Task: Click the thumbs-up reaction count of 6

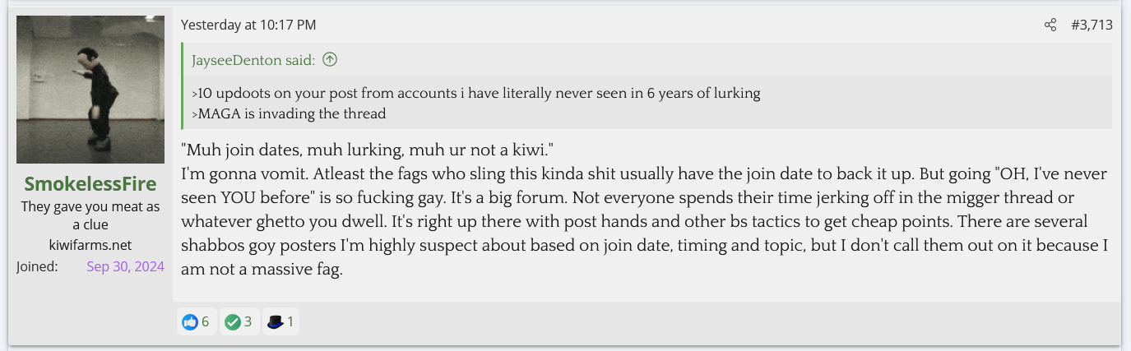Action: [x=206, y=322]
